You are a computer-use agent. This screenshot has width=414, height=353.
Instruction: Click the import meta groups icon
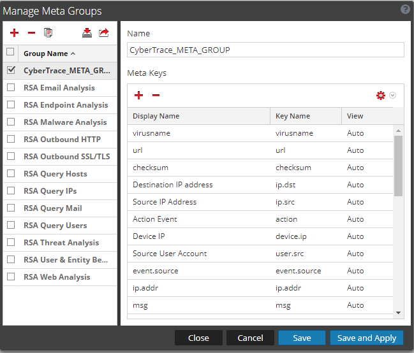[x=87, y=33]
